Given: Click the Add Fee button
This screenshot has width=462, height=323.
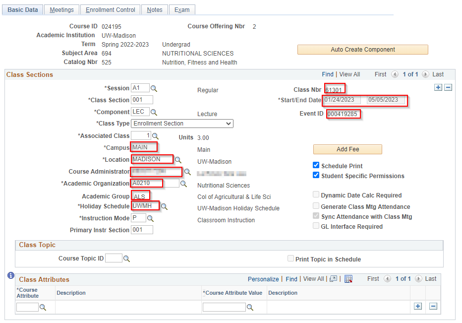Looking at the screenshot, I should click(x=347, y=149).
